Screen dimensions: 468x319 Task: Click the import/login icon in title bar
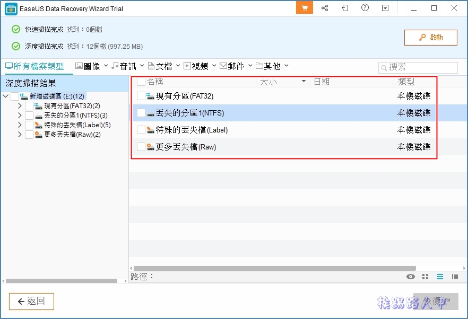click(x=345, y=8)
